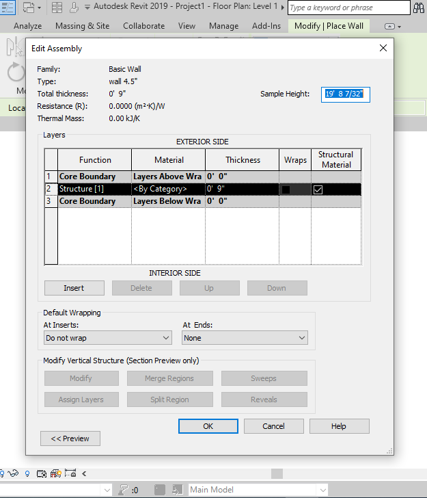The image size is (427, 498).
Task: Click the Delete layer button
Action: tap(142, 288)
